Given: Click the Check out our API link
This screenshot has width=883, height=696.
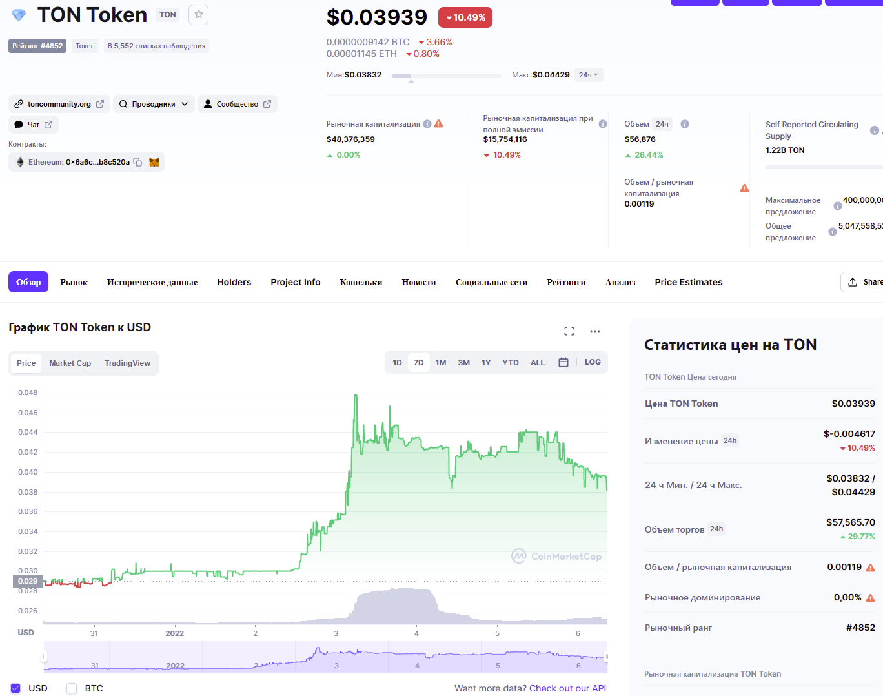Looking at the screenshot, I should click(568, 688).
